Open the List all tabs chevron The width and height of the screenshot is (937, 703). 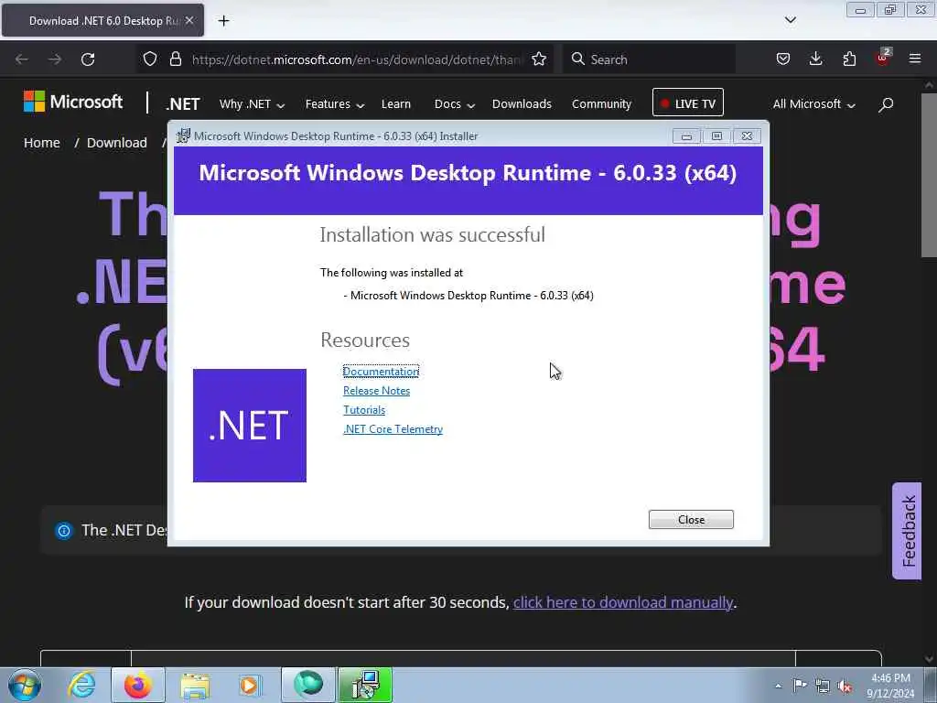pos(790,20)
